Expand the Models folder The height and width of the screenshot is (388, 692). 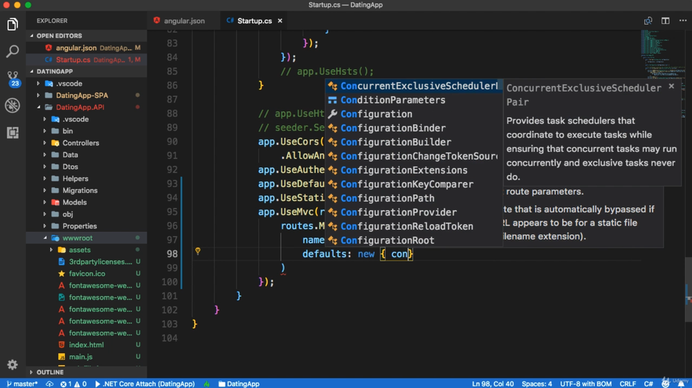coord(86,203)
